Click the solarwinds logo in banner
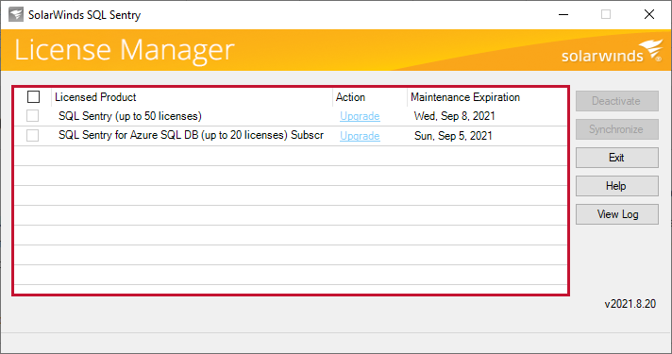 pos(612,52)
